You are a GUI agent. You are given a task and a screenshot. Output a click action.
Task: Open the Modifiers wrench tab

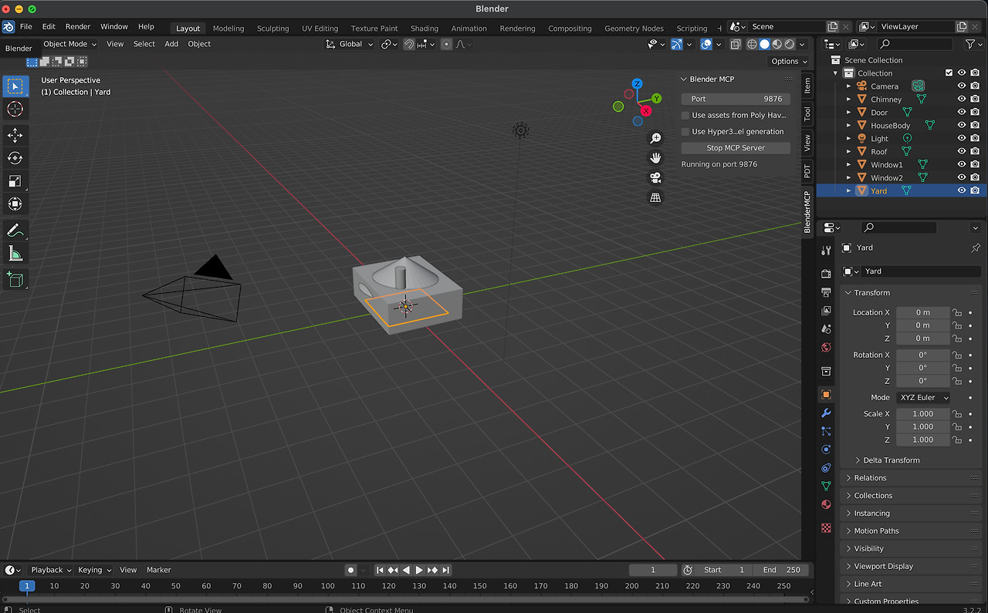(826, 413)
